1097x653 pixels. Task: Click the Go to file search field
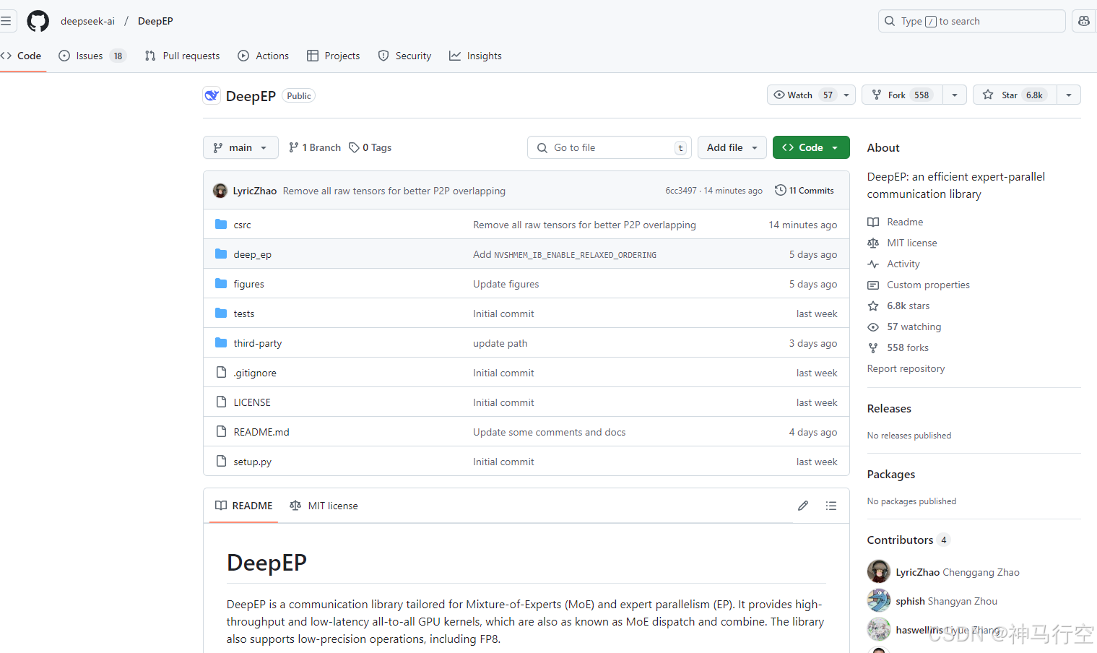[610, 147]
